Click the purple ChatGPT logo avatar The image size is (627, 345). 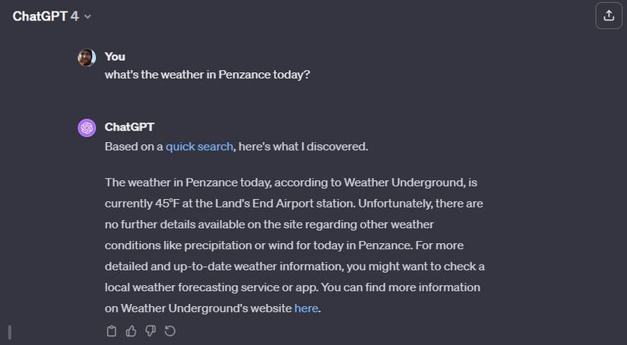[87, 128]
